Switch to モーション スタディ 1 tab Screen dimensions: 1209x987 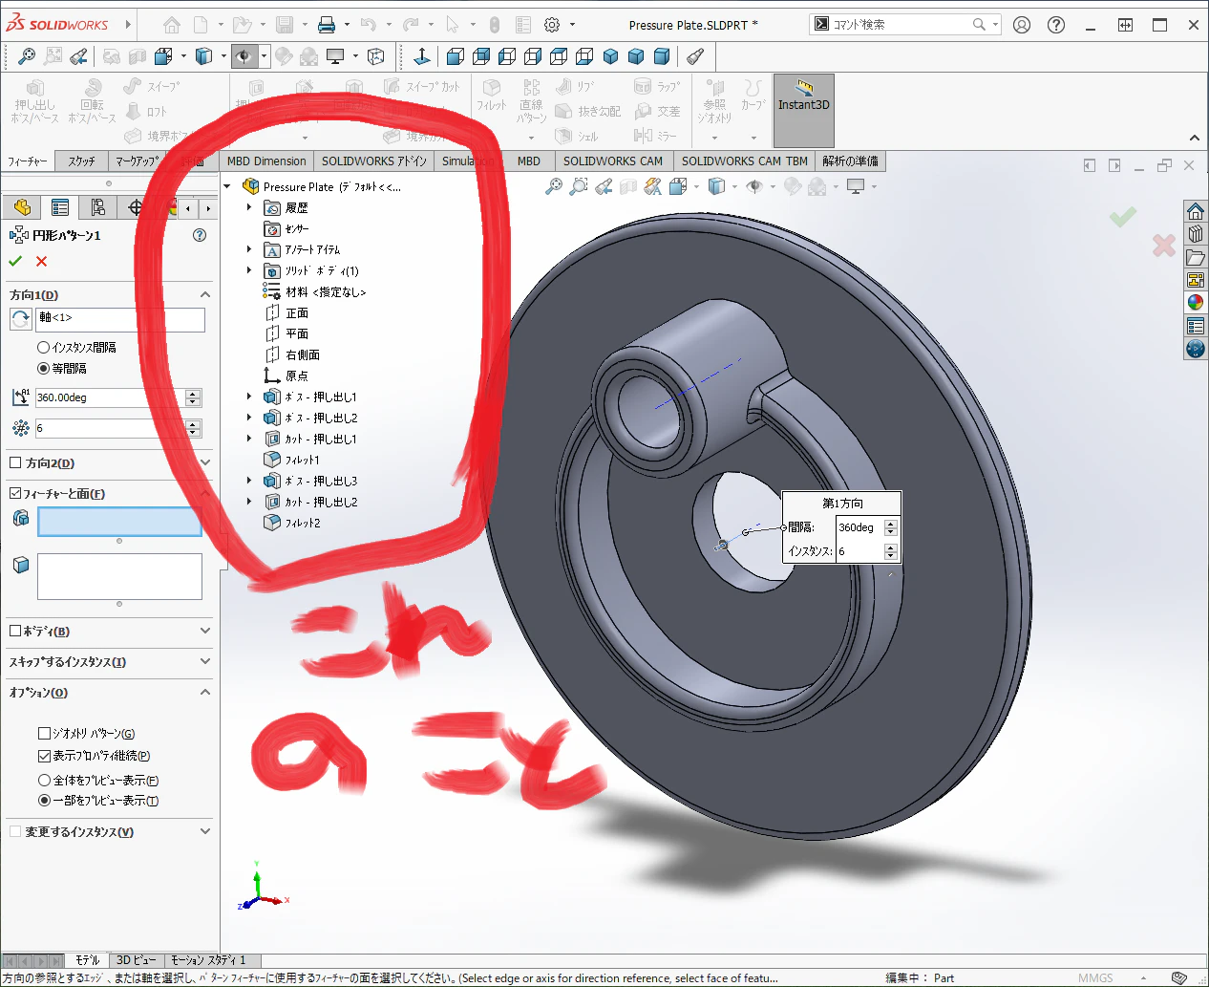pyautogui.click(x=208, y=960)
